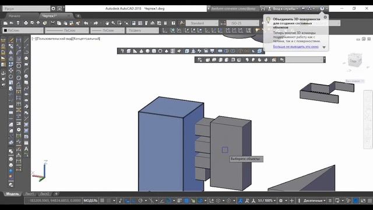Image resolution: width=373 pixels, height=210 pixels.
Task: Activate the Extrude command icon
Action: click(x=187, y=51)
